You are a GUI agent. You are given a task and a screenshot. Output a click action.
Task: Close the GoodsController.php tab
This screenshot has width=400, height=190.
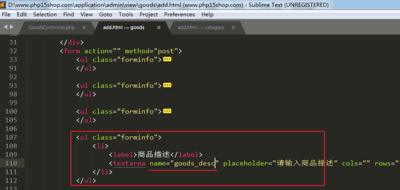click(85, 27)
